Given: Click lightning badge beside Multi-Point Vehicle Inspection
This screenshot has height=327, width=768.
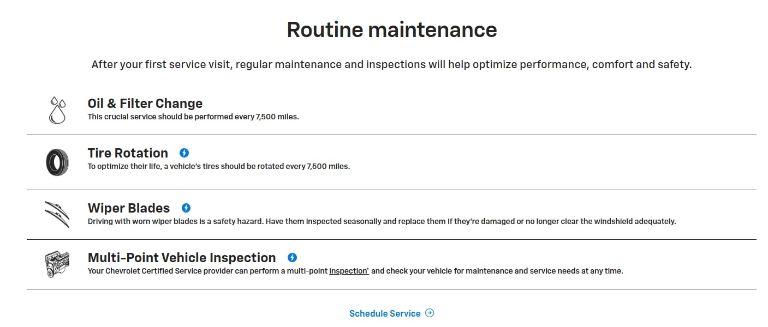Looking at the screenshot, I should [293, 258].
